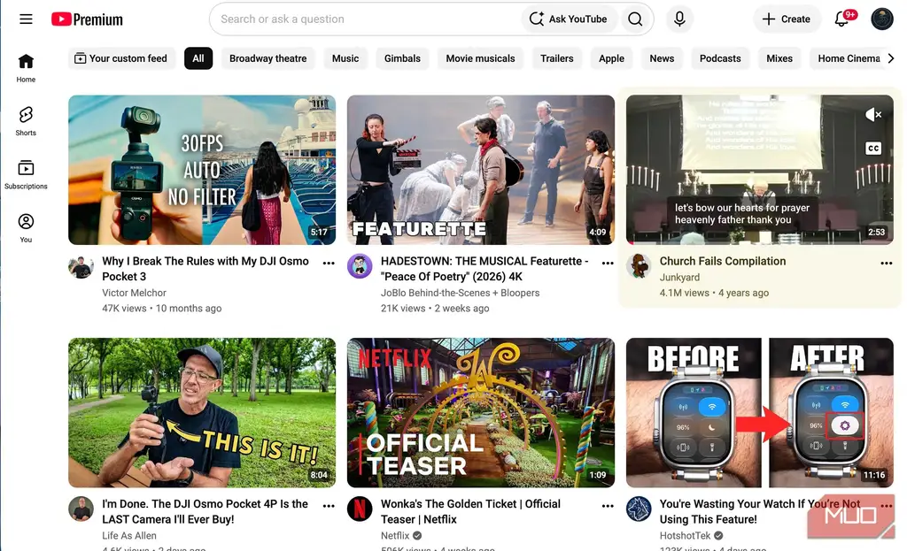Visit the Netflix channel name link
The width and height of the screenshot is (907, 551).
tap(395, 535)
